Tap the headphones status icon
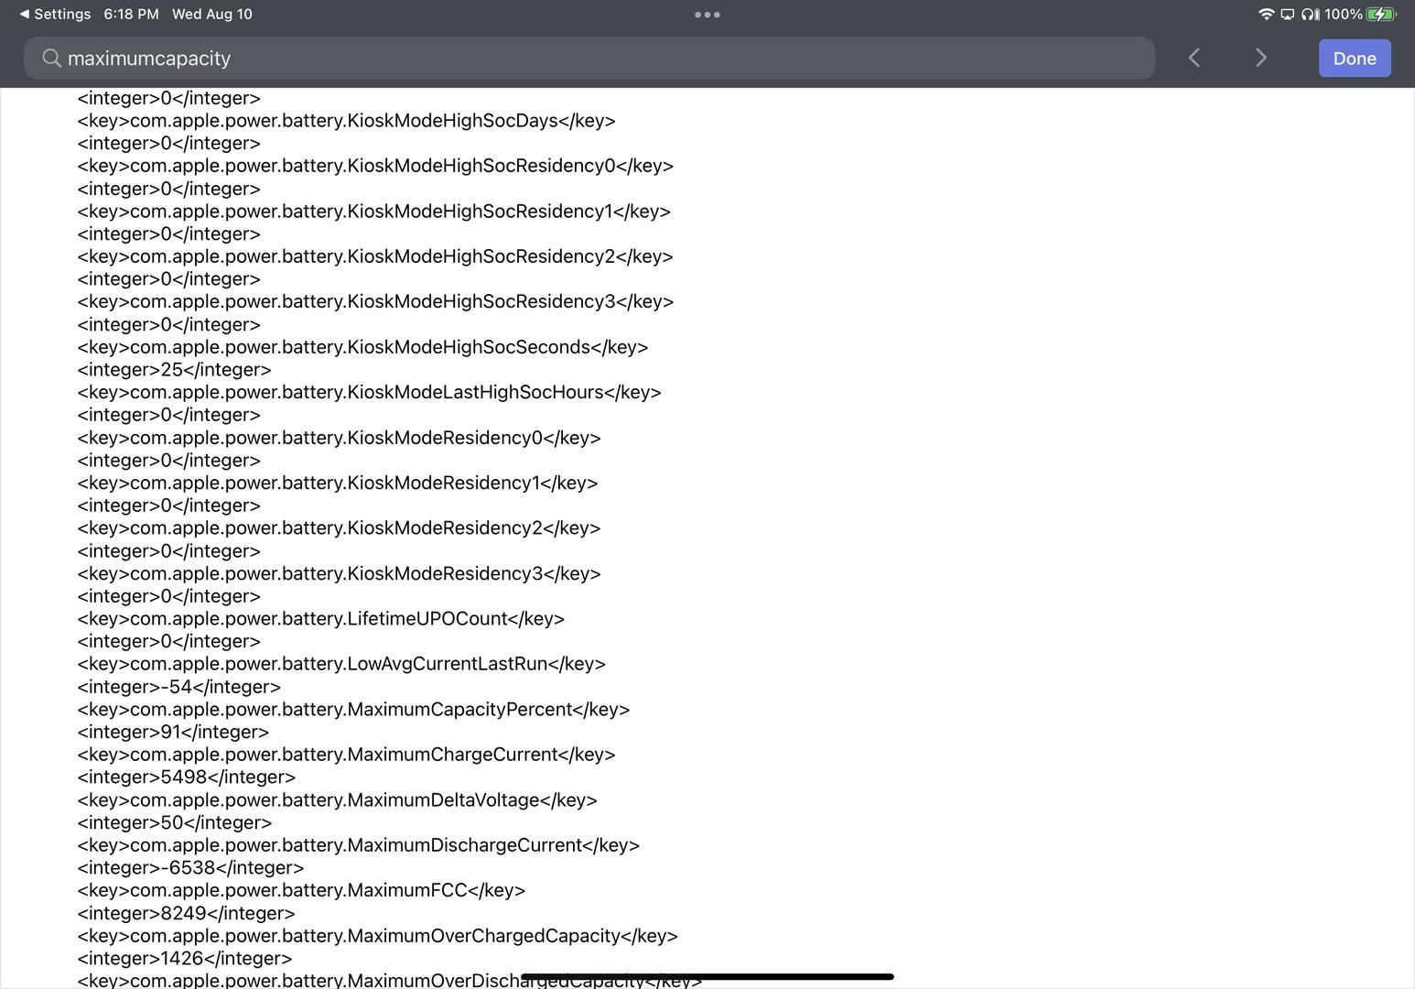This screenshot has width=1415, height=989. point(1310,15)
